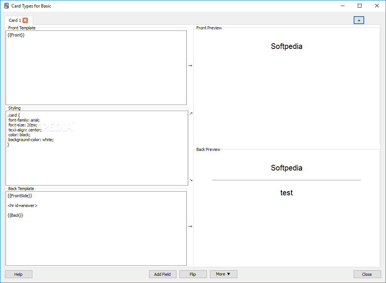Close the window with title bar X
This screenshot has height=283, width=386.
click(377, 6)
